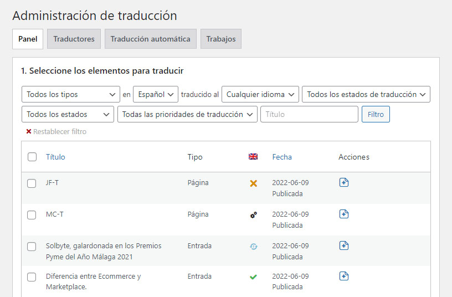The height and width of the screenshot is (297, 452).
Task: Sort by the Título column header
Action: click(x=55, y=157)
